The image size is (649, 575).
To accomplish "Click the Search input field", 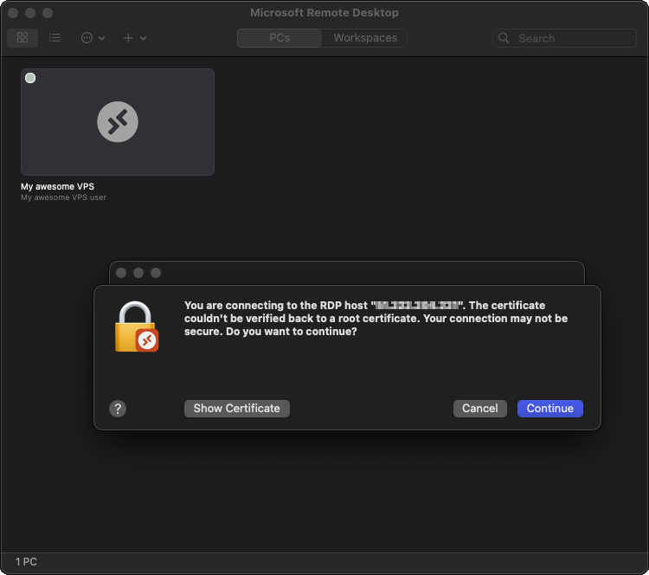I will click(571, 38).
